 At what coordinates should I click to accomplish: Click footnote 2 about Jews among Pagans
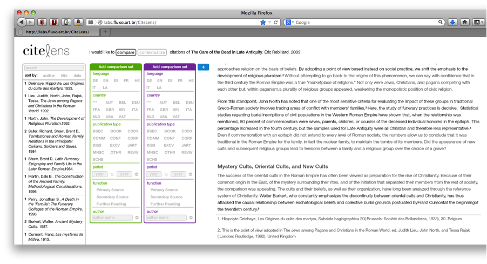coord(343,233)
